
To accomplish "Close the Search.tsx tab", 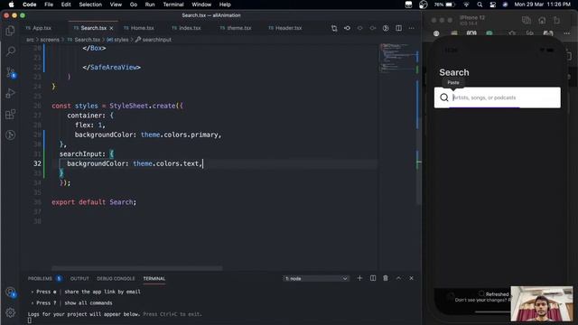I will point(111,28).
